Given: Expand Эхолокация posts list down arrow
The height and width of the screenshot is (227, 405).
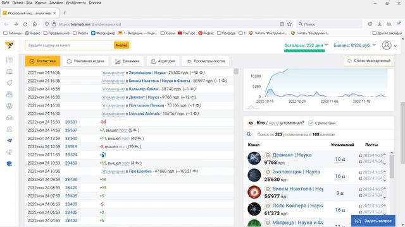Looking at the screenshot, I should [x=385, y=180].
